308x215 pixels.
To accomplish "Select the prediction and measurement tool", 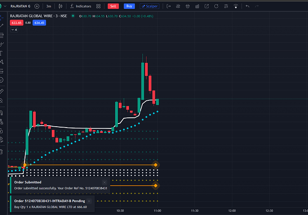I will 2,71.
